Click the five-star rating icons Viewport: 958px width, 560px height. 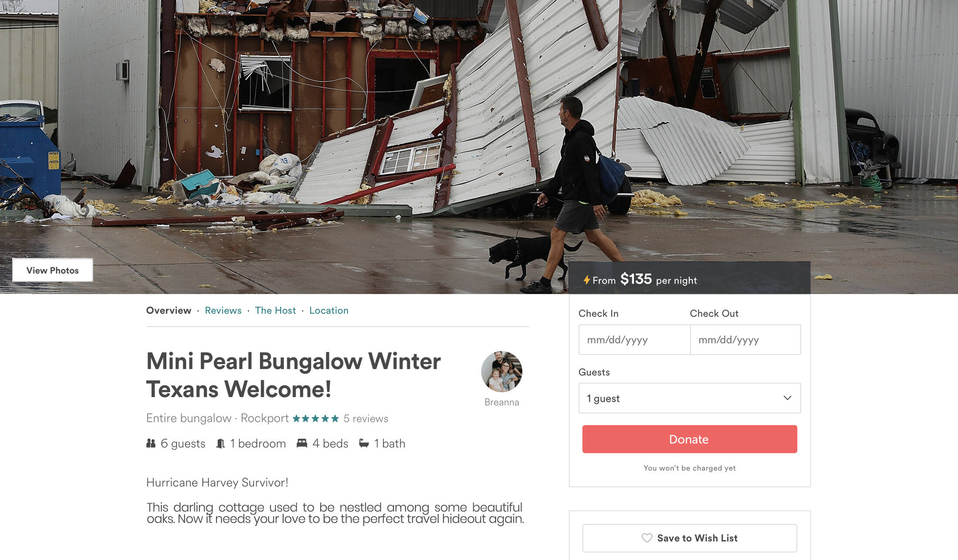316,418
